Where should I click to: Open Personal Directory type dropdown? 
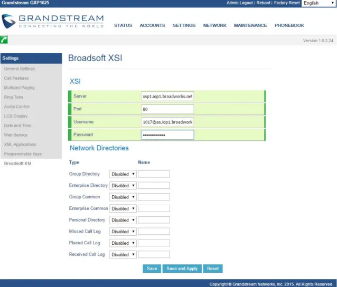pos(123,220)
